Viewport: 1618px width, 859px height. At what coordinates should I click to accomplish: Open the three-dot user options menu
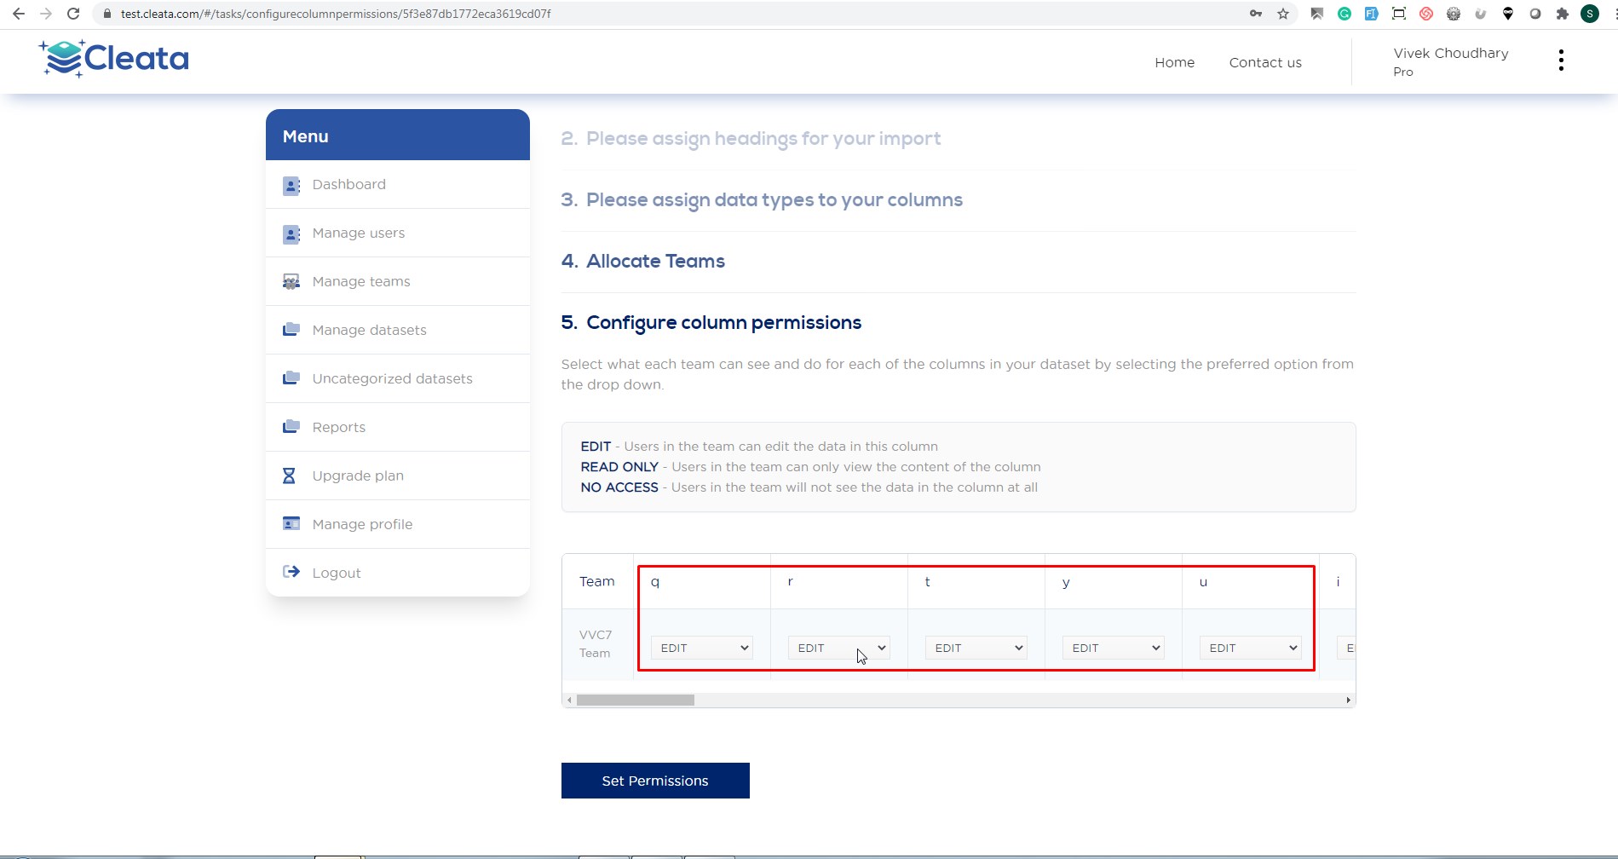[x=1560, y=61]
